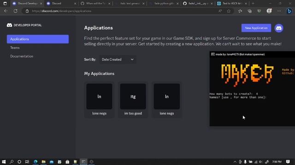The width and height of the screenshot is (295, 165).
Task: Switch to Microsoft Edge on taskbar
Action: (x=35, y=162)
